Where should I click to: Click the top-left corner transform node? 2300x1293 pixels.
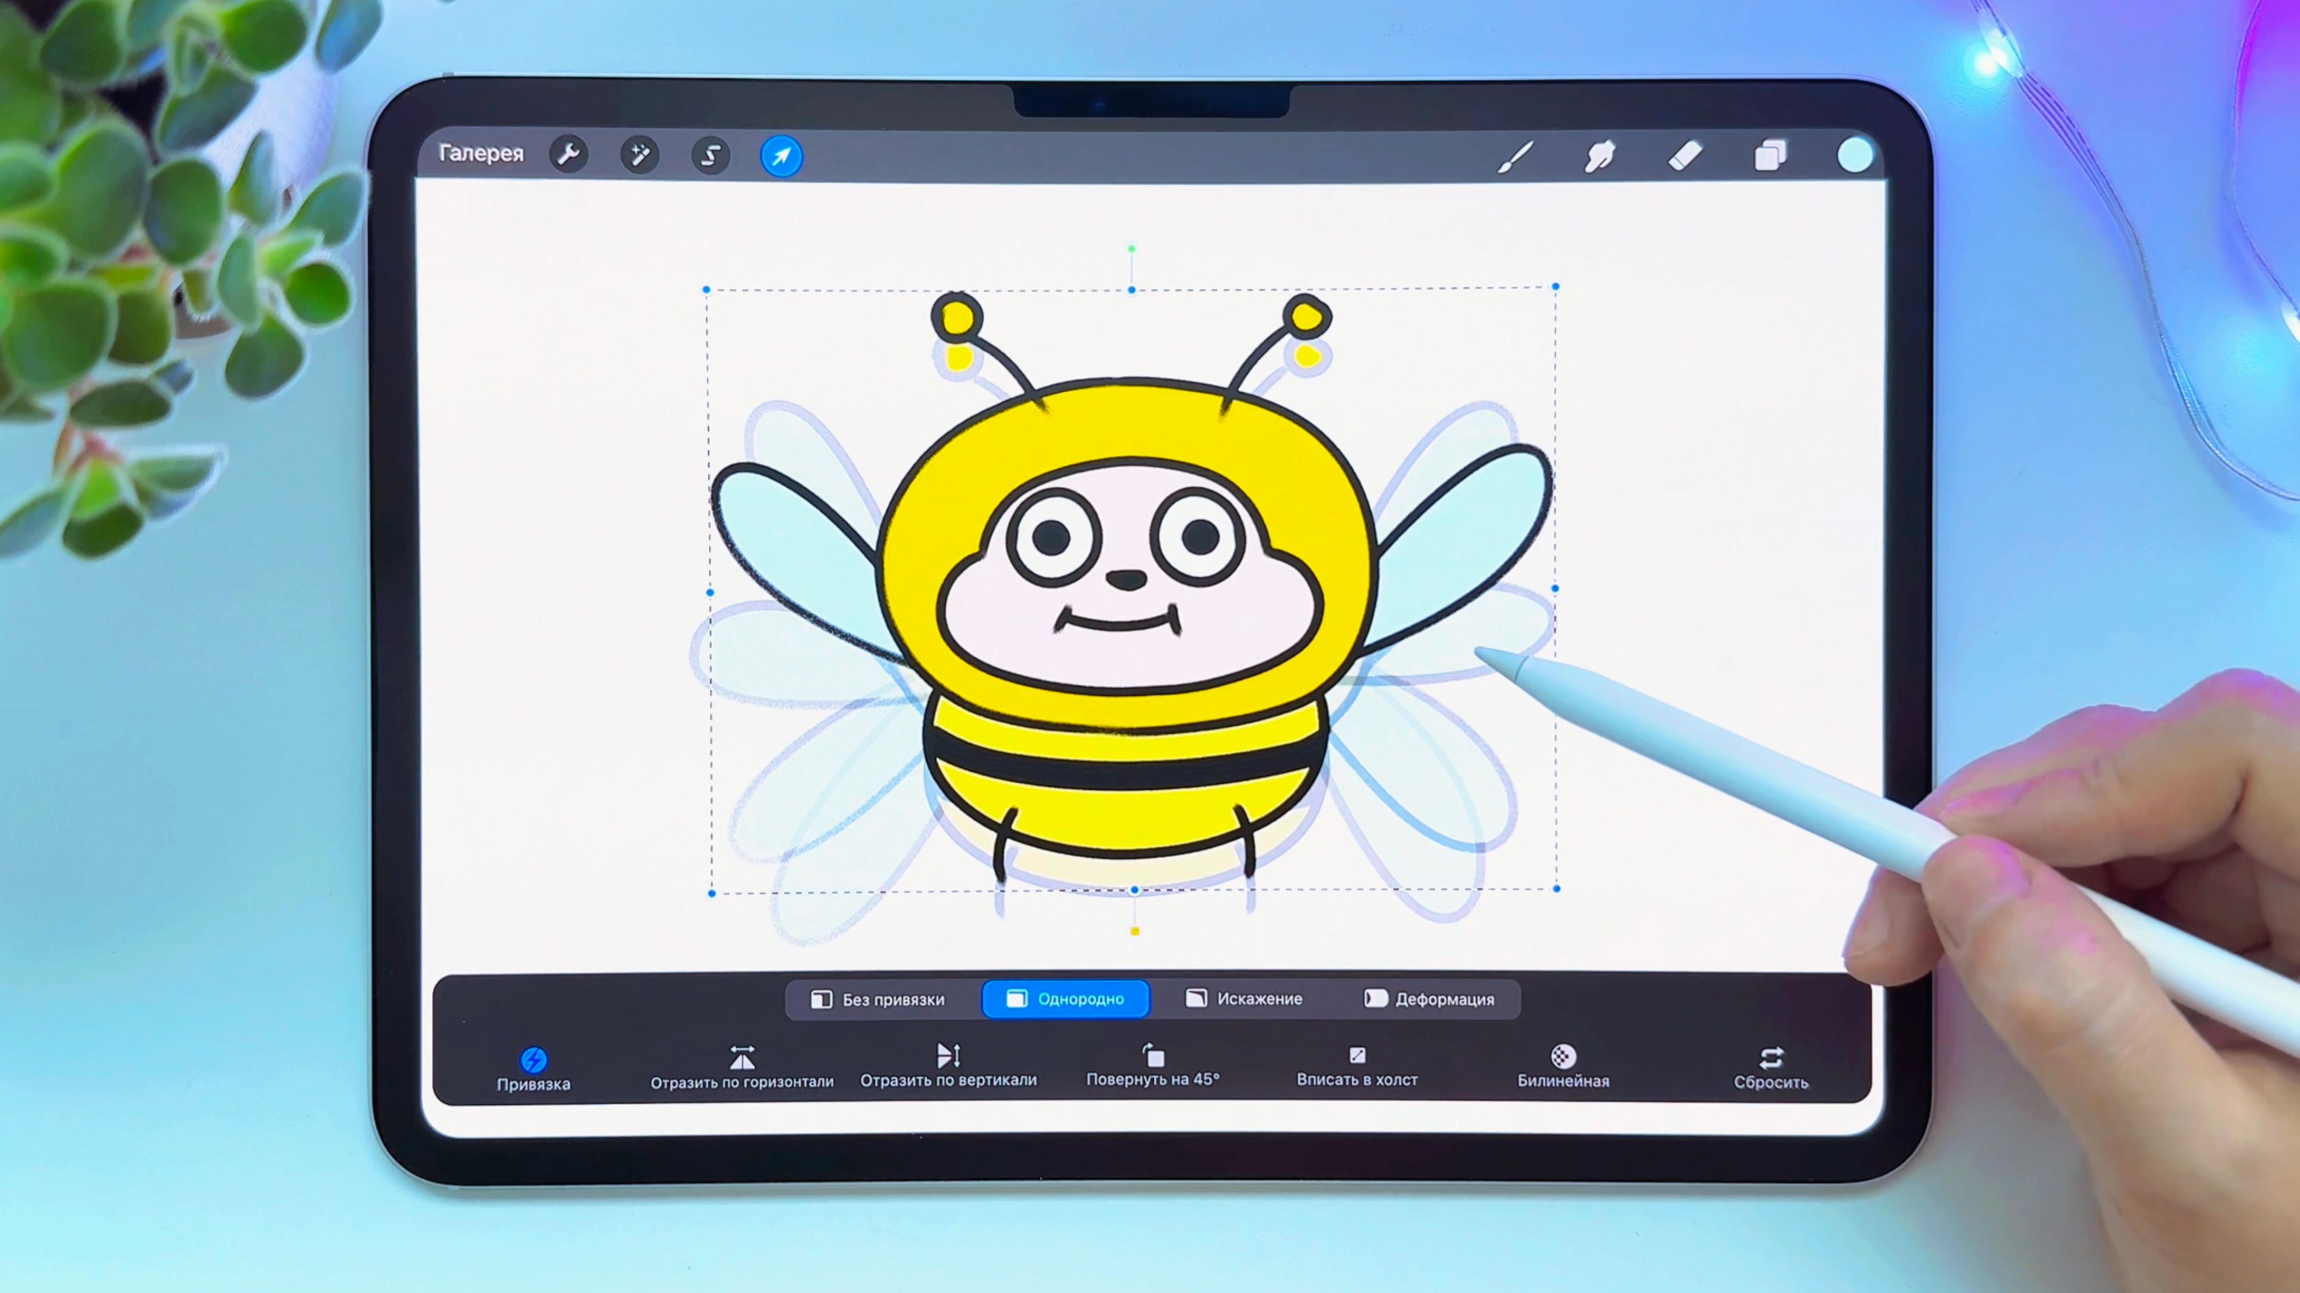click(x=707, y=290)
